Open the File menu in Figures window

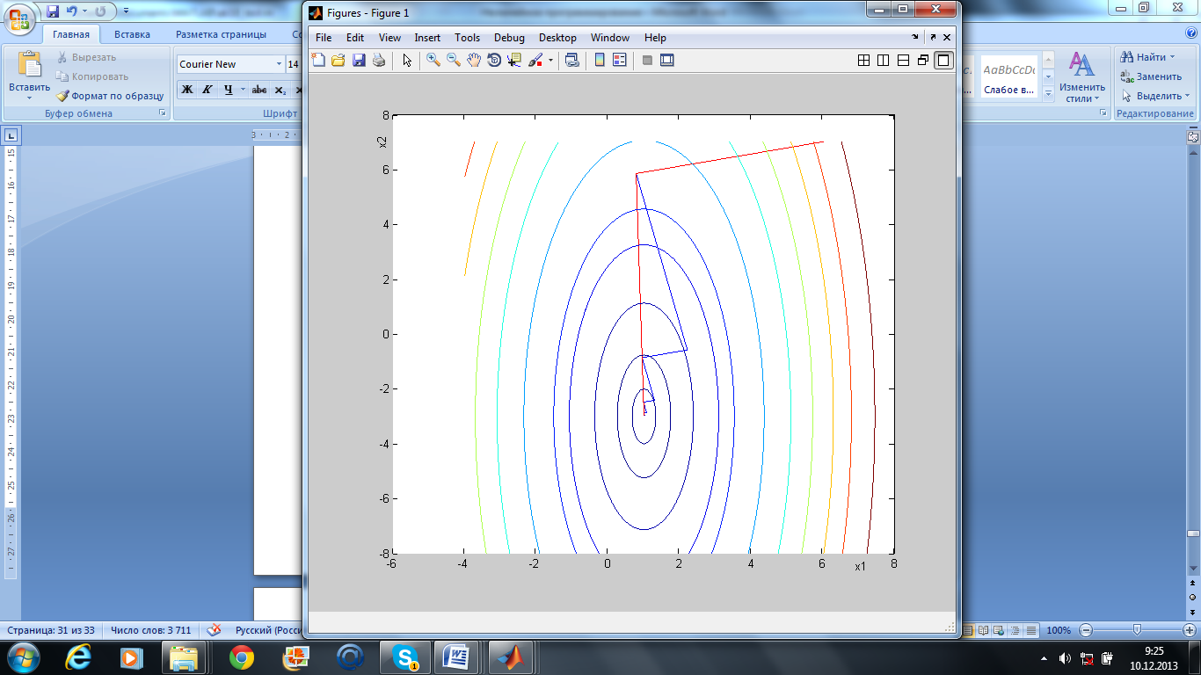[x=324, y=38]
